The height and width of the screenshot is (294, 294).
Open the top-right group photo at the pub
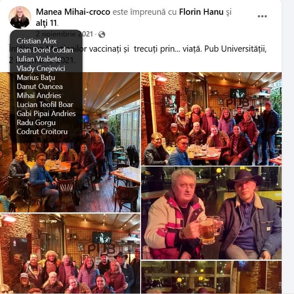pyautogui.click(x=211, y=119)
